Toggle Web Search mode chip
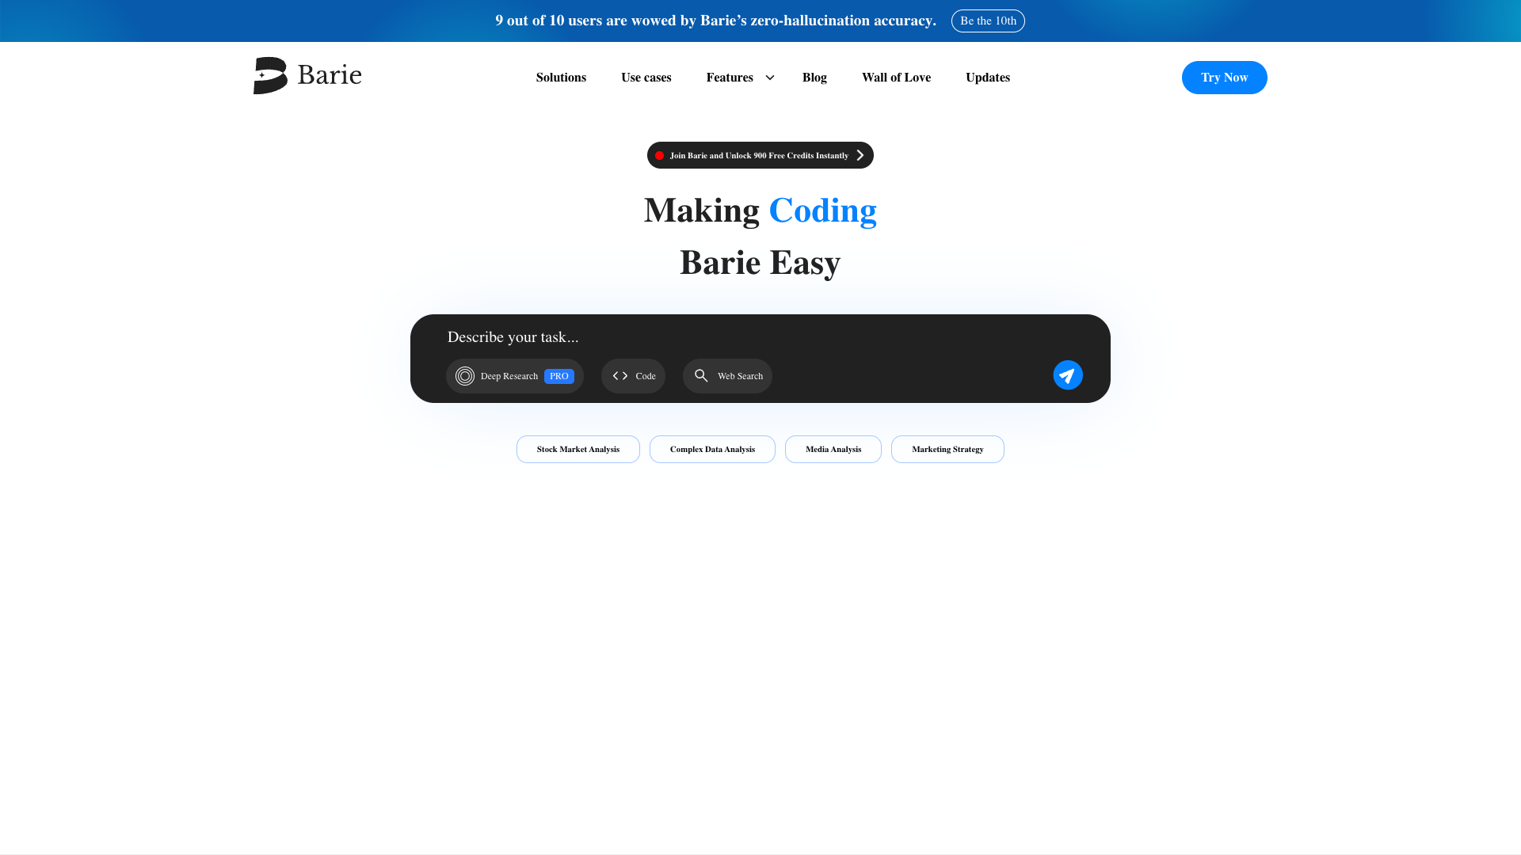 727,376
